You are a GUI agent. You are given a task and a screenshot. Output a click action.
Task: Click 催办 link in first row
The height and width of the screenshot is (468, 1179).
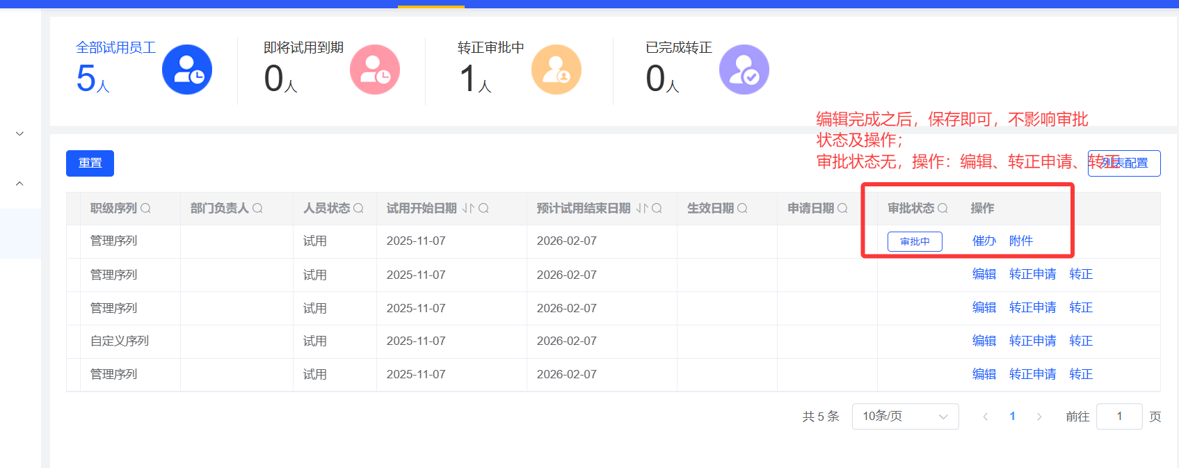point(984,241)
